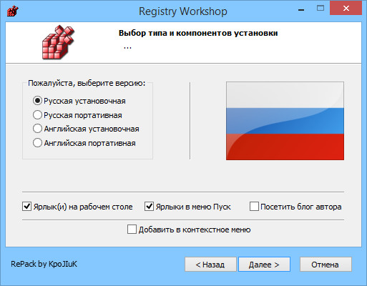Screen dimensions: 367x286
Task: Enable Посетить блог автора checkbox
Action: (295, 207)
